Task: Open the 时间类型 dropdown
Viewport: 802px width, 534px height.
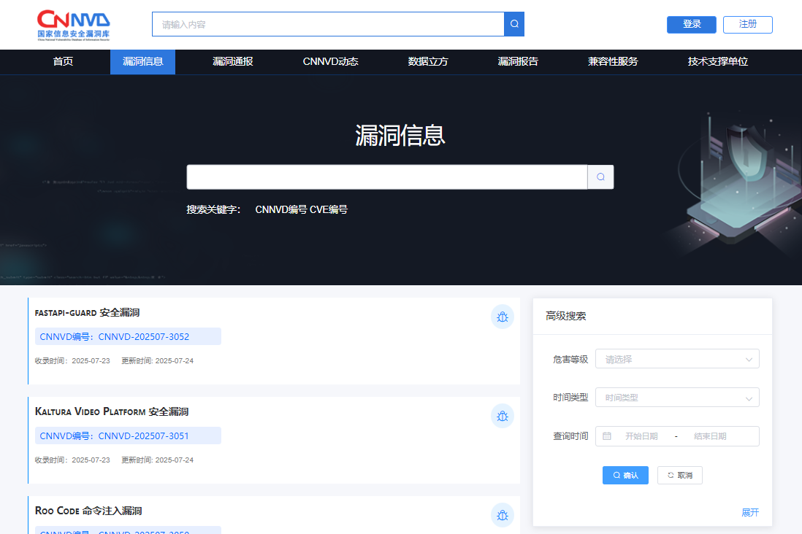Action: point(676,398)
